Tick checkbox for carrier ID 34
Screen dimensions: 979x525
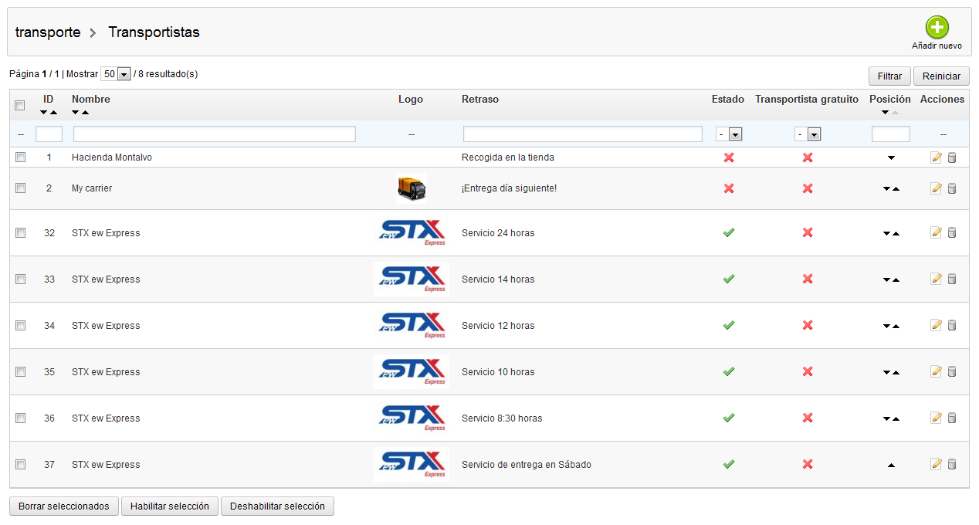pos(20,325)
